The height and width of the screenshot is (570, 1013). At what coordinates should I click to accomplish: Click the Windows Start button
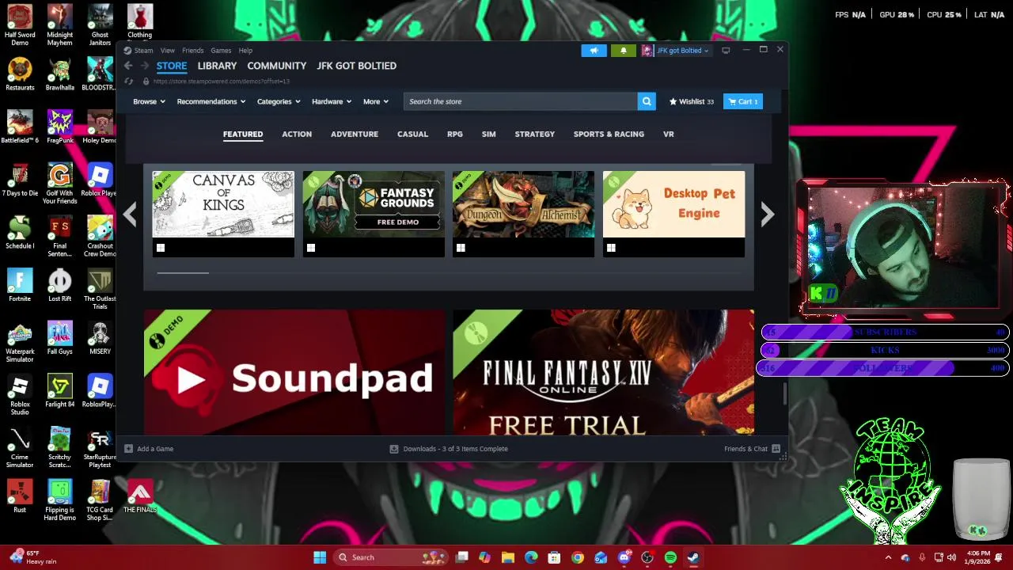click(320, 557)
